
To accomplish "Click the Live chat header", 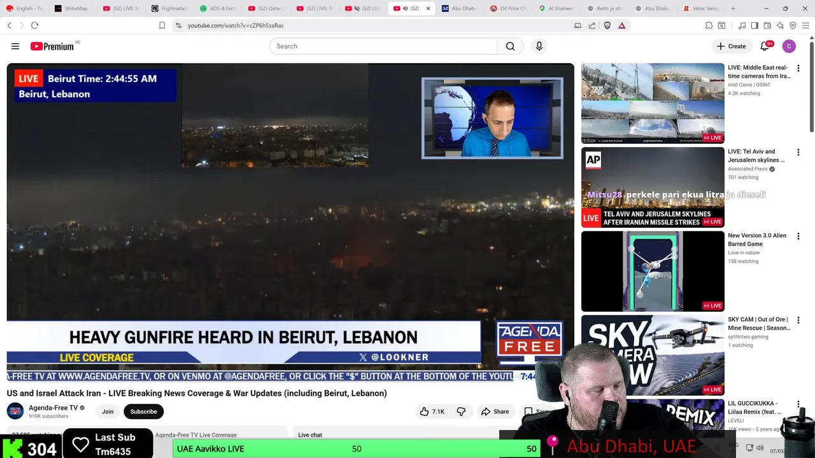I will click(x=310, y=435).
